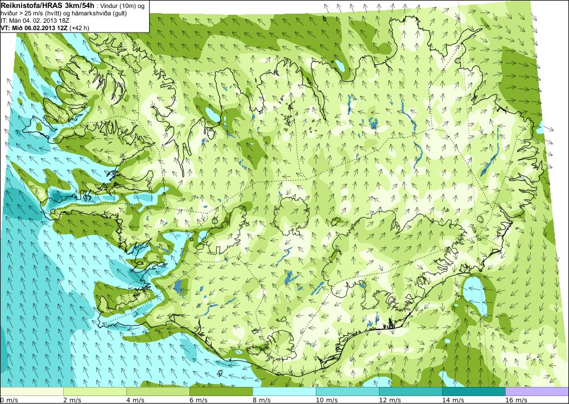Image resolution: width=569 pixels, height=404 pixels.
Task: Click the legend swatch between 10 and 12 m/s
Action: pos(348,391)
